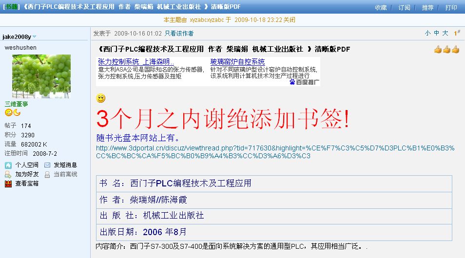
Task: Click the smiley rank icon under 三维董事
Action: (9, 112)
